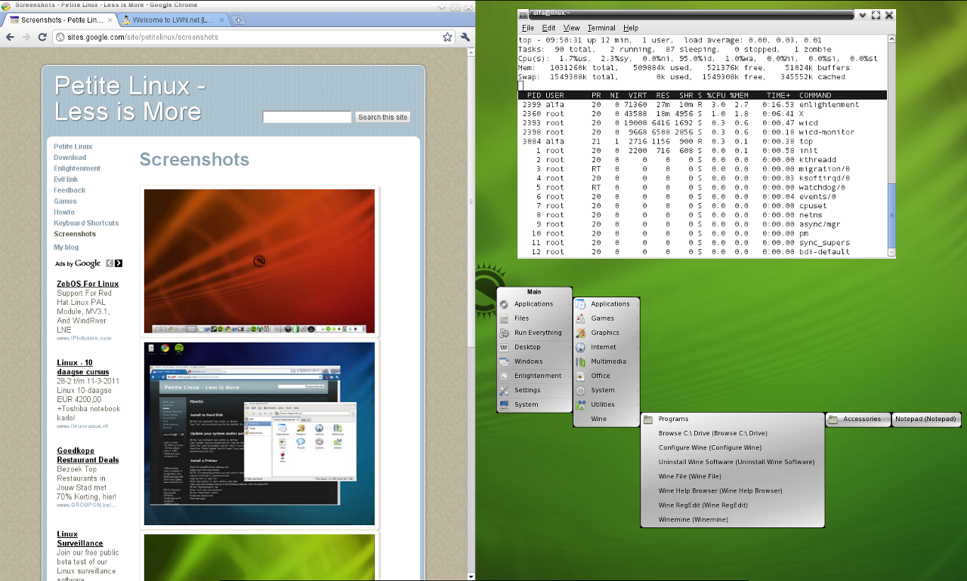
Task: Open Chrome's wrench settings menu
Action: 465,37
